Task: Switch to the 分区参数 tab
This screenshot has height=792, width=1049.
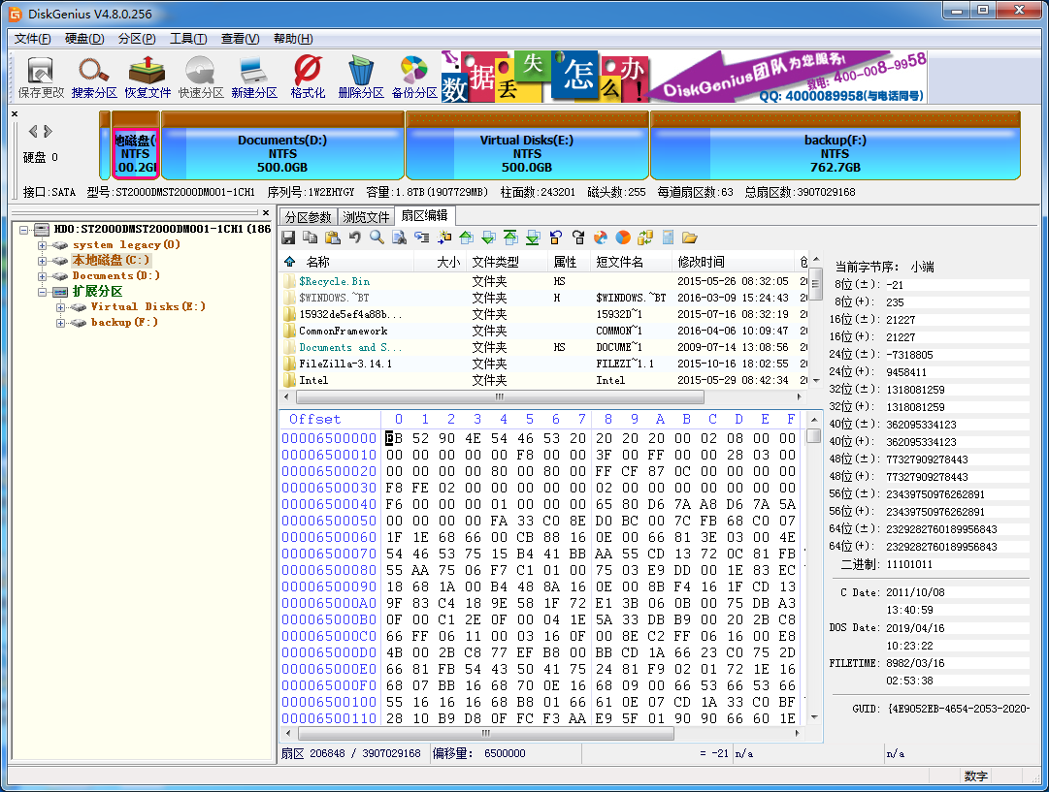Action: pyautogui.click(x=308, y=217)
